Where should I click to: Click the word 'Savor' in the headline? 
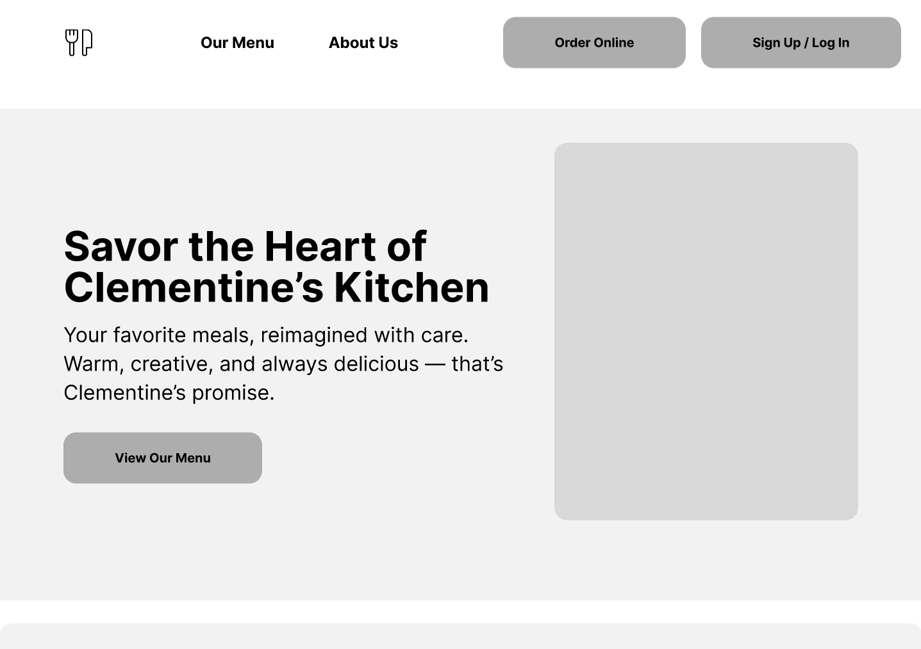coord(120,246)
